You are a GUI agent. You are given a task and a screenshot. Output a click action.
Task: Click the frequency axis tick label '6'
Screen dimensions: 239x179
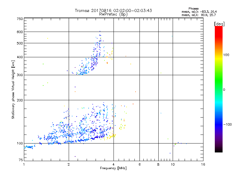[x=140, y=164]
